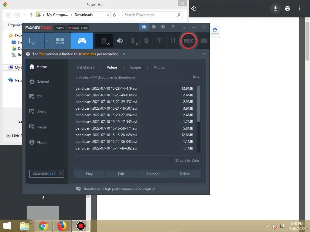The width and height of the screenshot is (310, 232).
Task: Select Screen Recording mode in Bandicam
Action: pyautogui.click(x=33, y=41)
